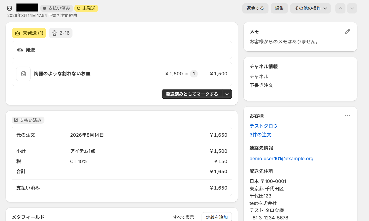
Task: Click すべて表示 in メタフィールド section
Action: pos(184,217)
